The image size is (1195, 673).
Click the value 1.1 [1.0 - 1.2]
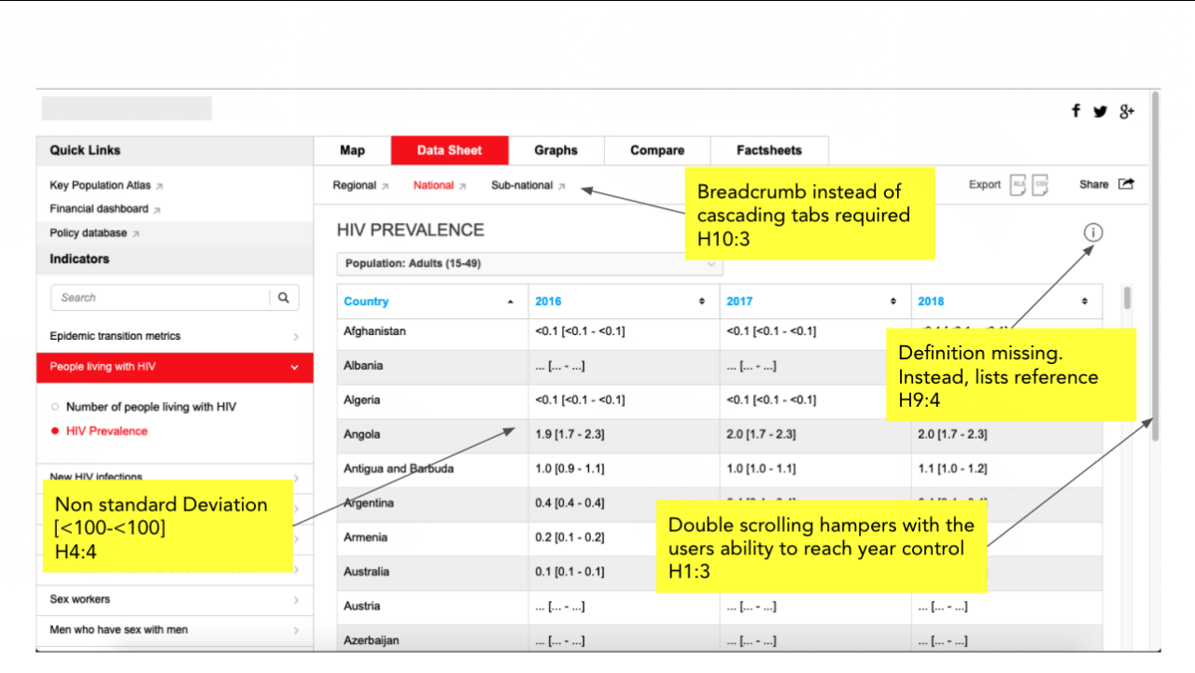pos(952,469)
